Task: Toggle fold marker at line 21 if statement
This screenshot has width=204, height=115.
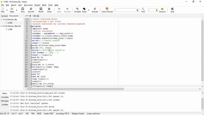Action: tap(31, 67)
